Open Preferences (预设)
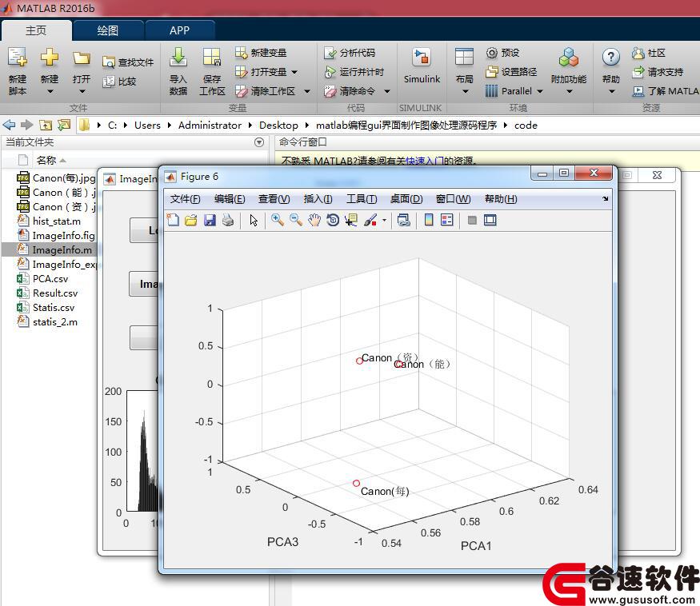The width and height of the screenshot is (700, 606). click(502, 53)
